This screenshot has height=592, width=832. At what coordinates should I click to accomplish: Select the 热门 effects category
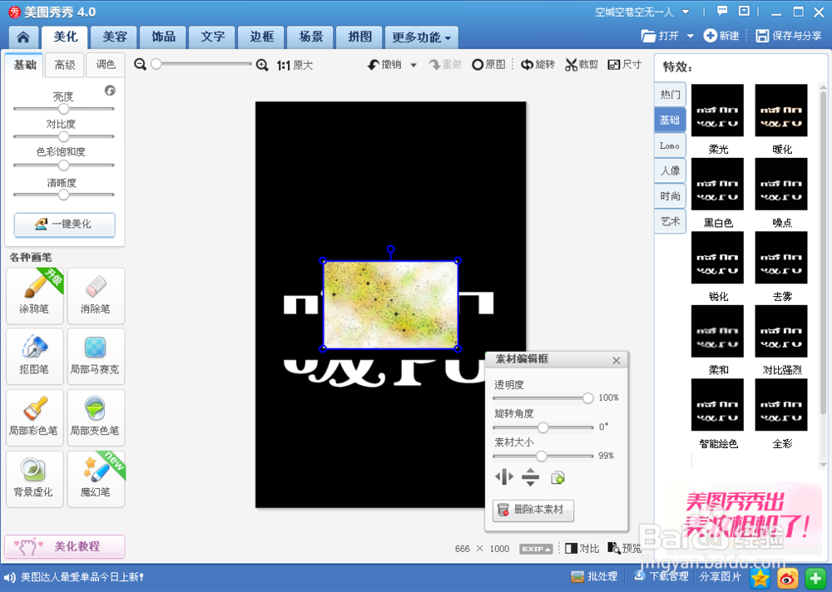pyautogui.click(x=670, y=95)
